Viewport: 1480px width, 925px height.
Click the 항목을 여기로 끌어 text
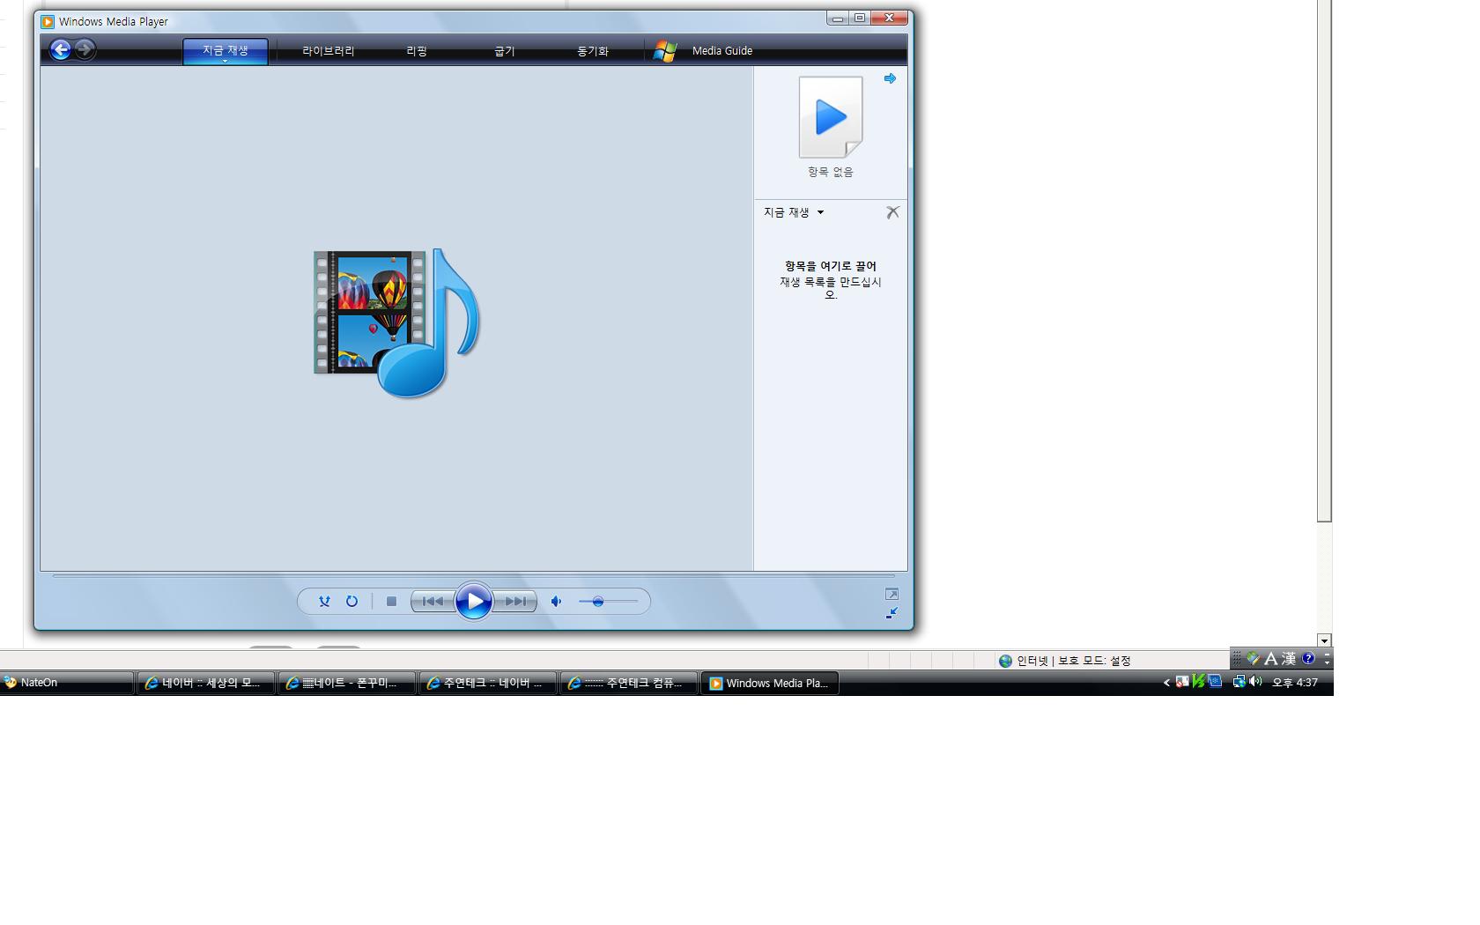[831, 266]
